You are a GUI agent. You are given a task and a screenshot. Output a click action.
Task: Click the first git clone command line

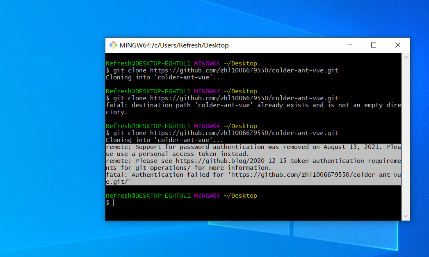pyautogui.click(x=222, y=70)
